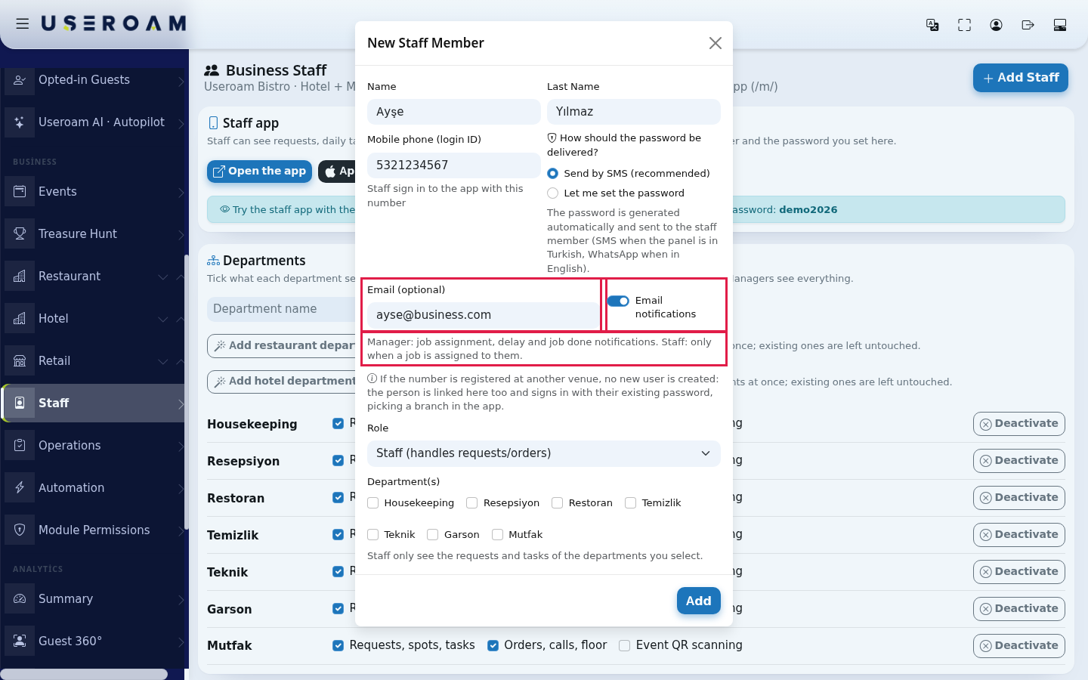The width and height of the screenshot is (1088, 680).
Task: Click the Add button in dialog
Action: click(699, 601)
